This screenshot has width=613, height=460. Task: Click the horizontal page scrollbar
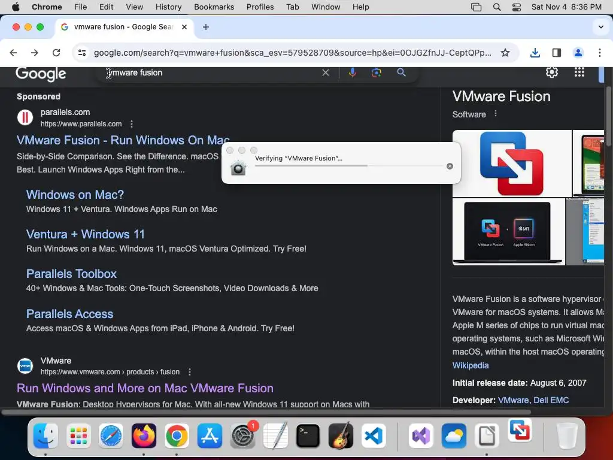(x=266, y=412)
